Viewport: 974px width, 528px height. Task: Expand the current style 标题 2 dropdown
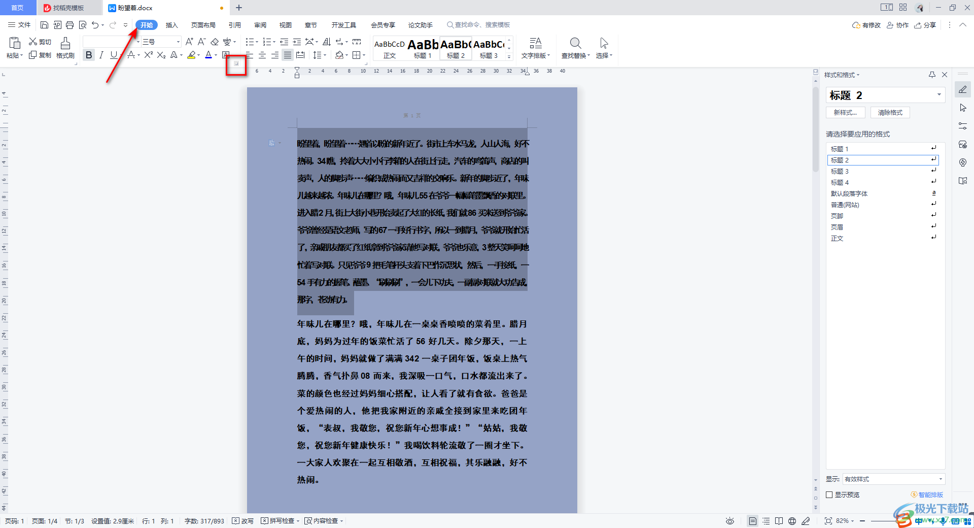[939, 95]
